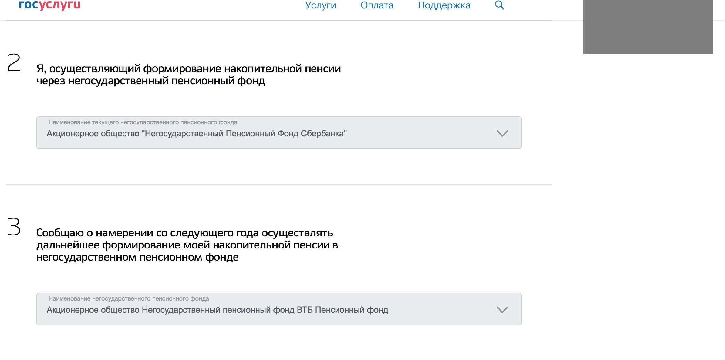Open the Услуги menu item
Image resolution: width=725 pixels, height=360 pixels.
point(320,5)
